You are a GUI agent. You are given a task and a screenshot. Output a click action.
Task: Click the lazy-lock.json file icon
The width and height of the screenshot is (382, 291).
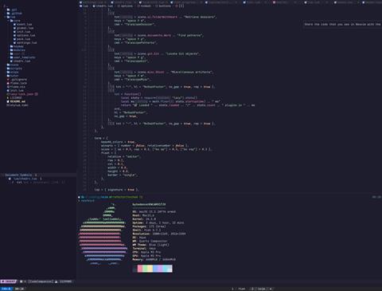[8, 94]
